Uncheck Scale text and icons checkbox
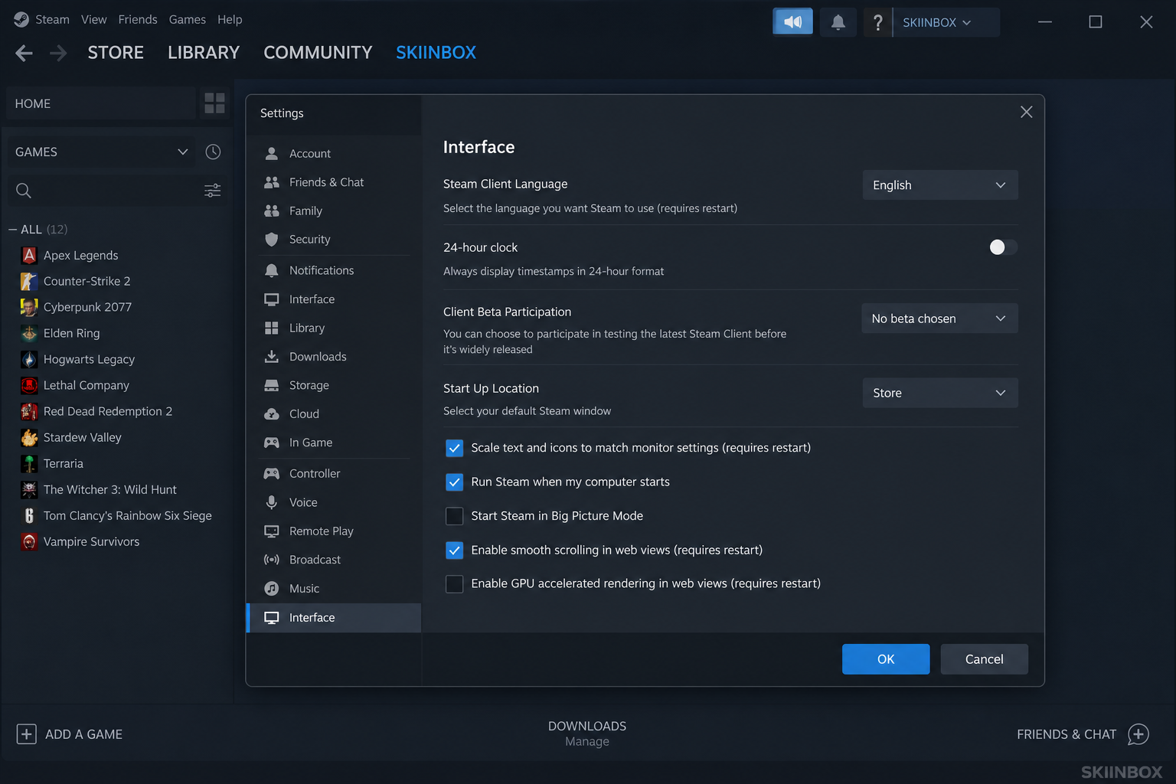The height and width of the screenshot is (784, 1176). tap(454, 448)
